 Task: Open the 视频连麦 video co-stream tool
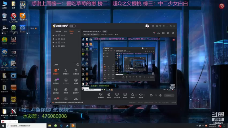coord(56,81)
